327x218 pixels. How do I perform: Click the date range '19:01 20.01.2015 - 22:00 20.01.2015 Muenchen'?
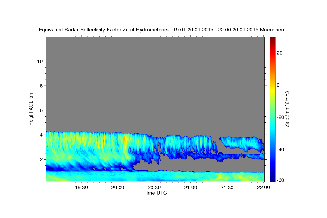tap(229, 30)
